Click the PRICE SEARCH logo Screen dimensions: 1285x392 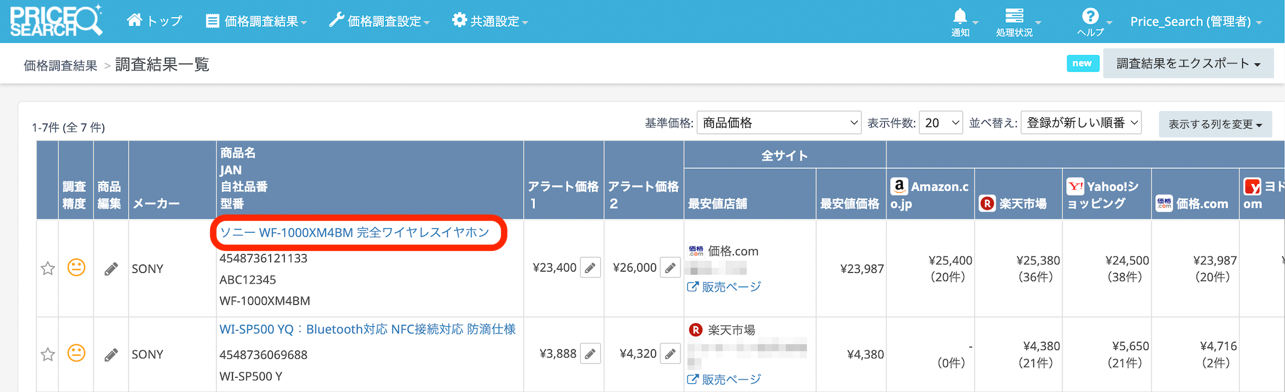55,21
